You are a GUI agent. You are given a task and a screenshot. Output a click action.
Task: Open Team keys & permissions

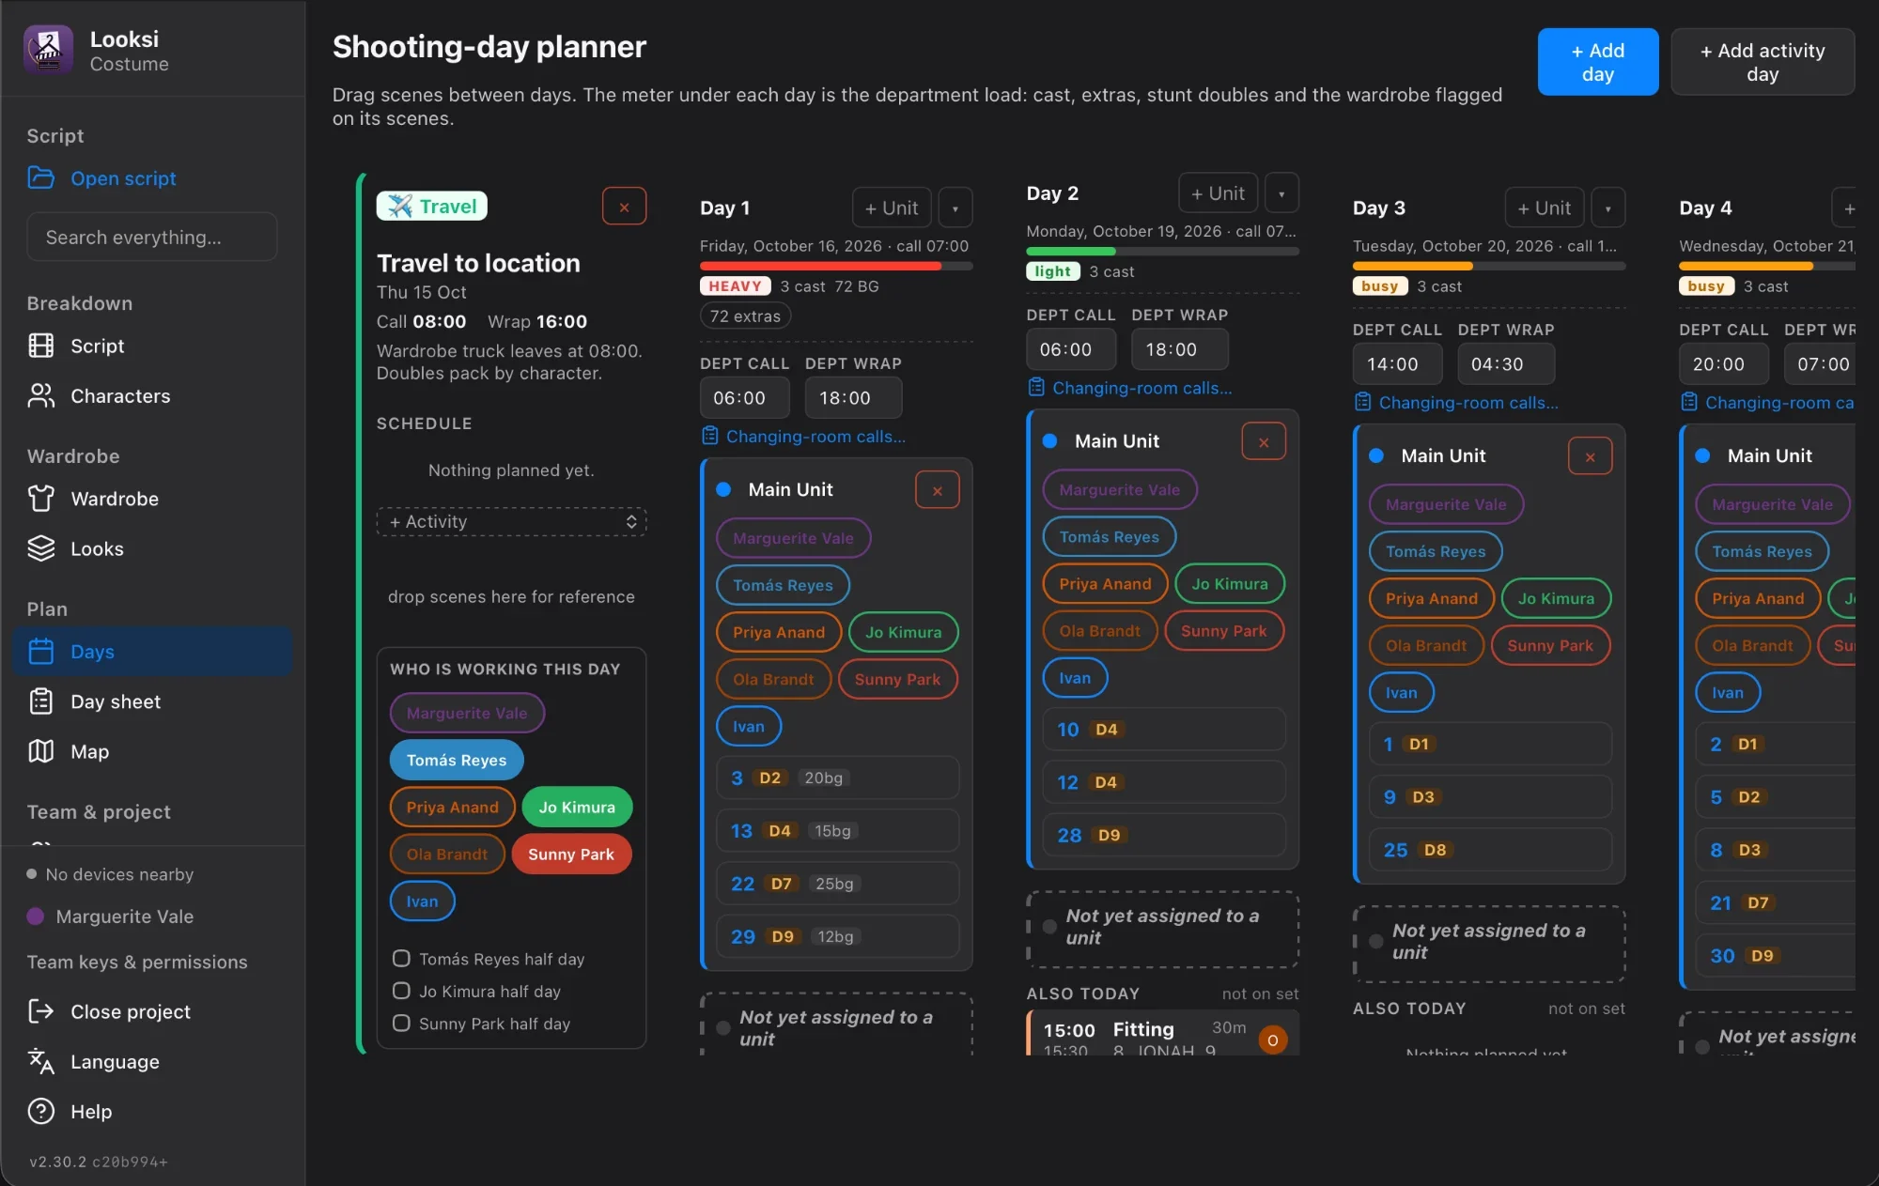click(137, 962)
